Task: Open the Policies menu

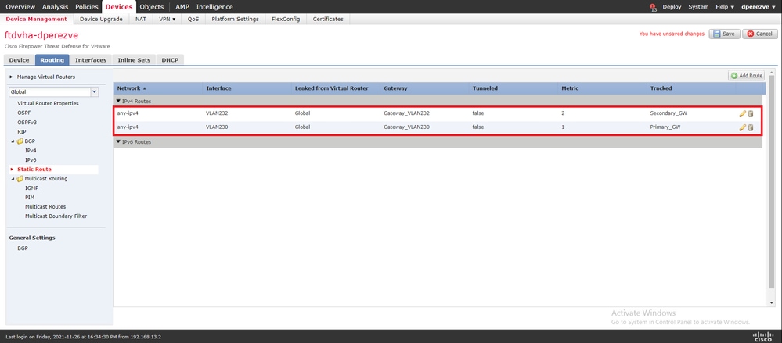Action: [86, 7]
